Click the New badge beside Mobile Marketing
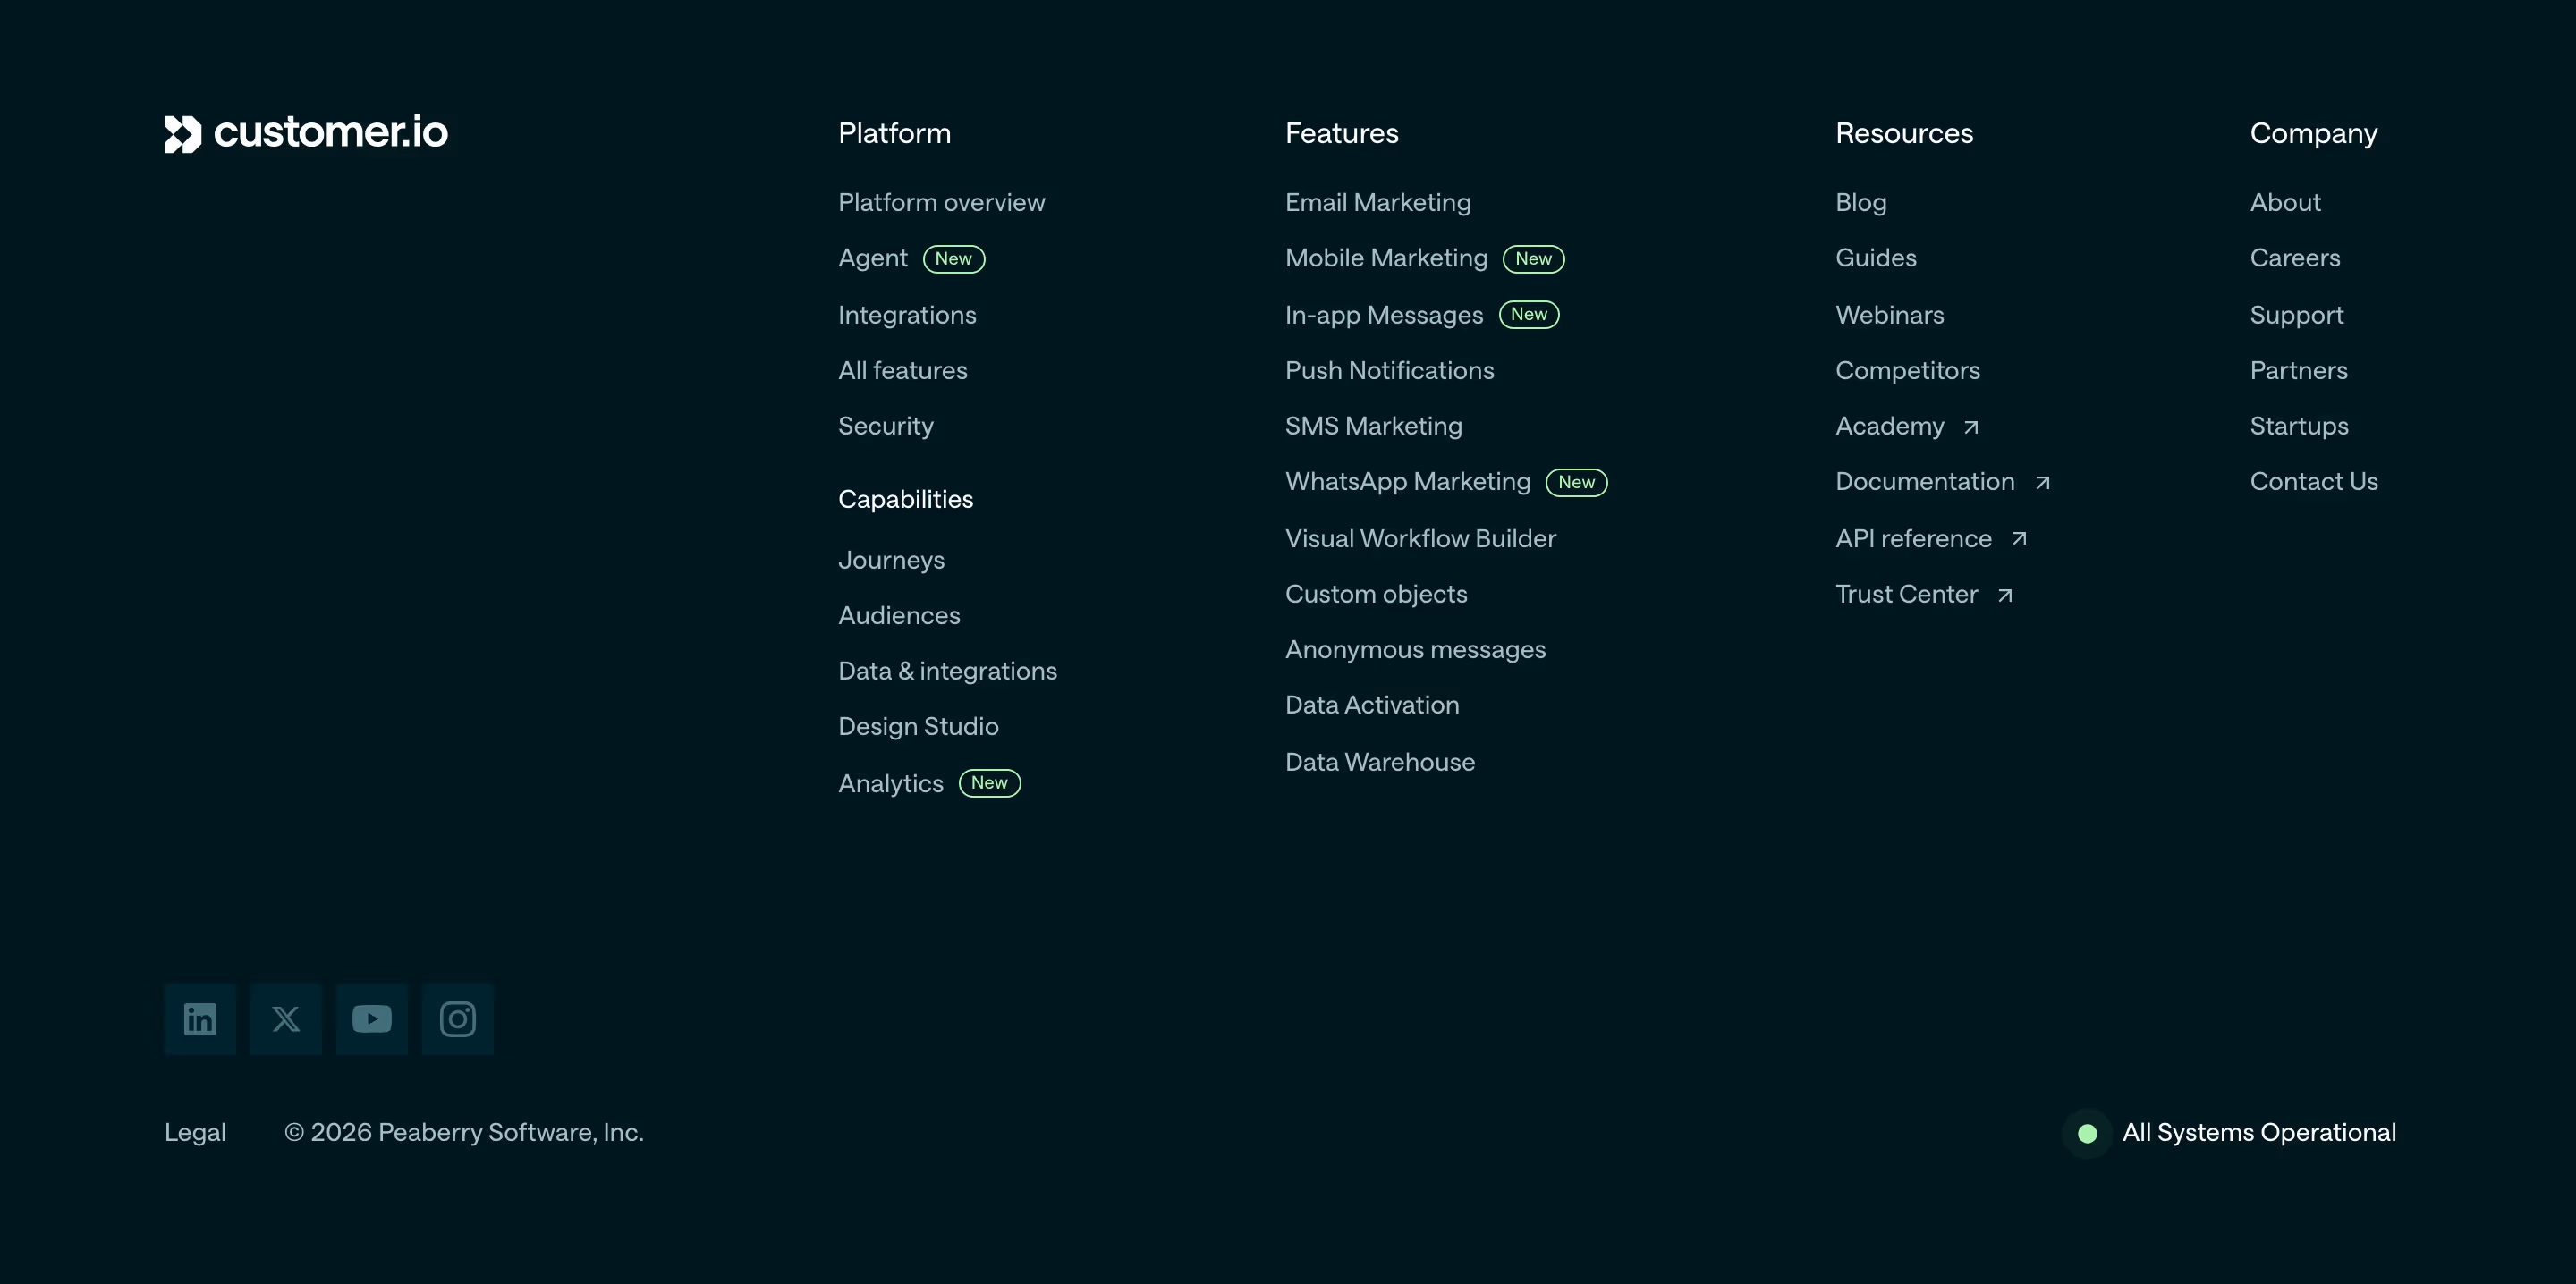 click(x=1533, y=259)
